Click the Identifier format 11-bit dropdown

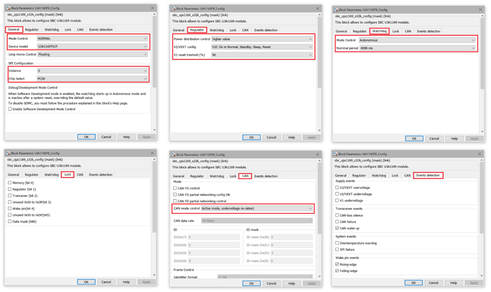coord(265,277)
